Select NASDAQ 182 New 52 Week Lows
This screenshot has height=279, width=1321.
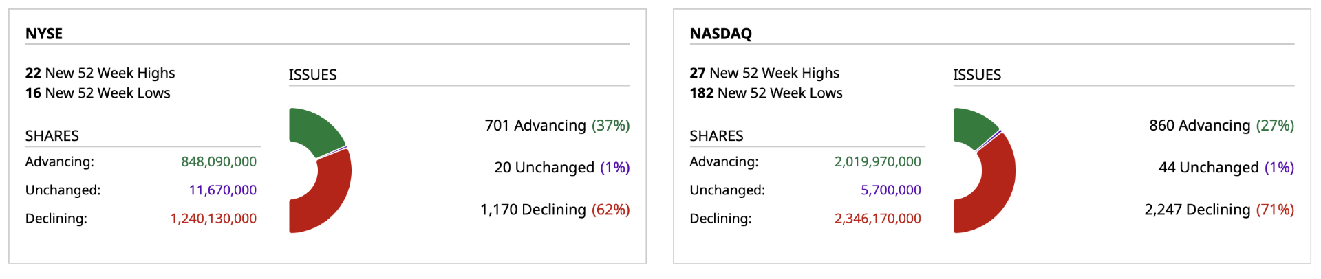(766, 93)
